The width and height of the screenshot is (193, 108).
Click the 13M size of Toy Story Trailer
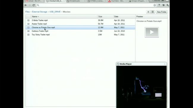click(100, 35)
